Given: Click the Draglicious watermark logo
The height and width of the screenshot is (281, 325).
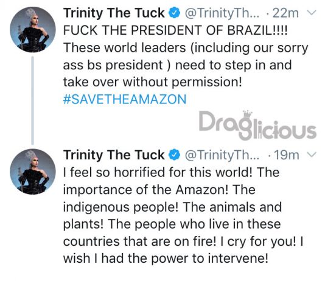Looking at the screenshot, I should [257, 125].
